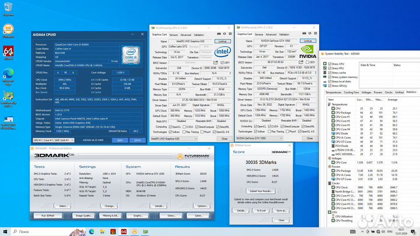
Task: Open hamburger menu in NVIDIA GPU-Z window
Action: point(316,33)
